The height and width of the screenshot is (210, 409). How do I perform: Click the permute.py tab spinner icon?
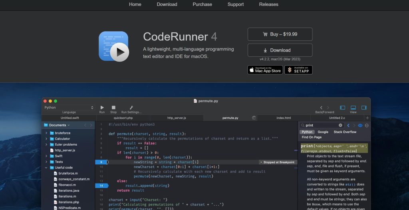pyautogui.click(x=254, y=118)
